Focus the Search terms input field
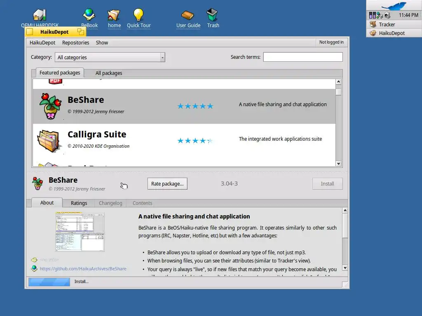 [x=303, y=57]
